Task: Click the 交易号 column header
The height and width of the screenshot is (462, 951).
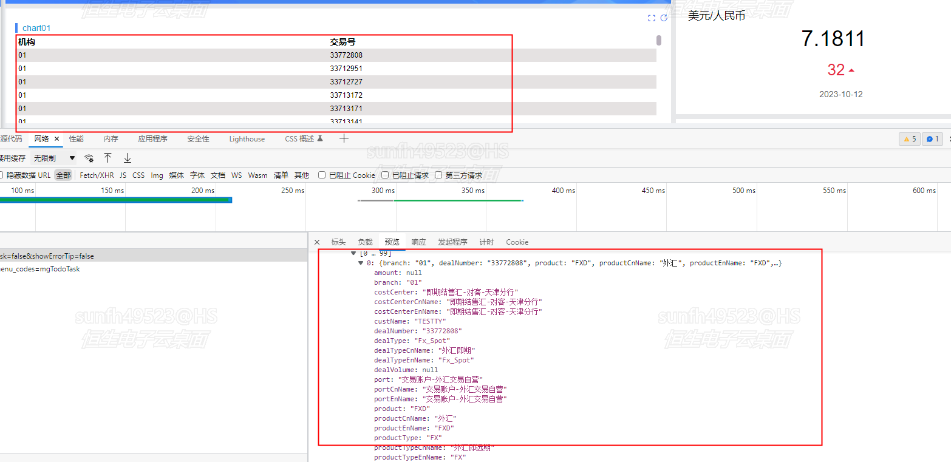Action: 343,42
